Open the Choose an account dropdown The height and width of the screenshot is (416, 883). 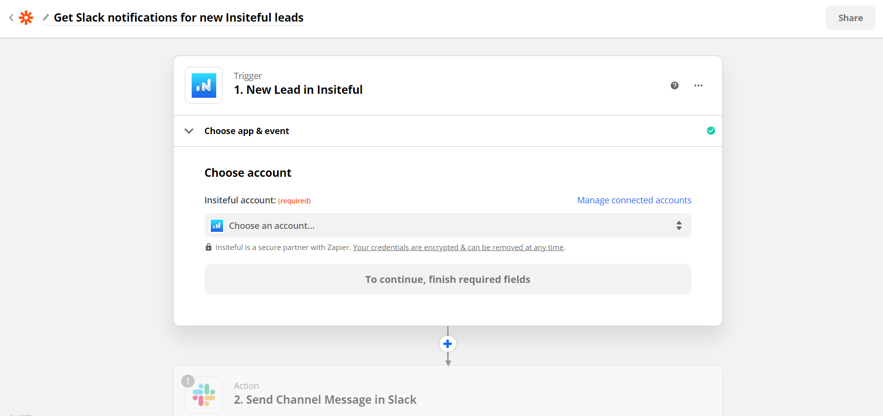(448, 225)
